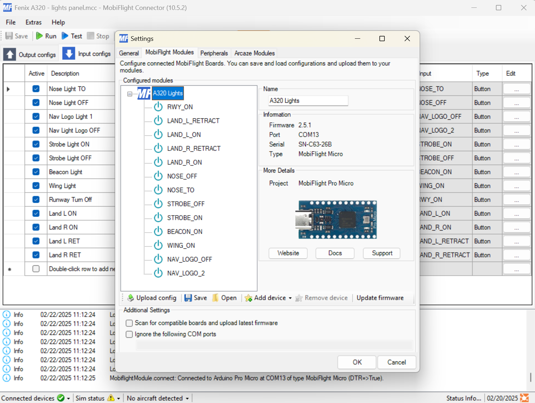Screen dimensions: 535x403
Task: Uncheck Active for Nose Light TO row
Action: (36, 89)
